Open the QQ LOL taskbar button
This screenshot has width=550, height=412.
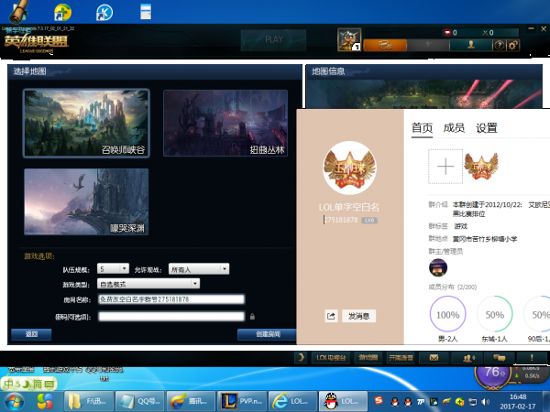click(343, 401)
